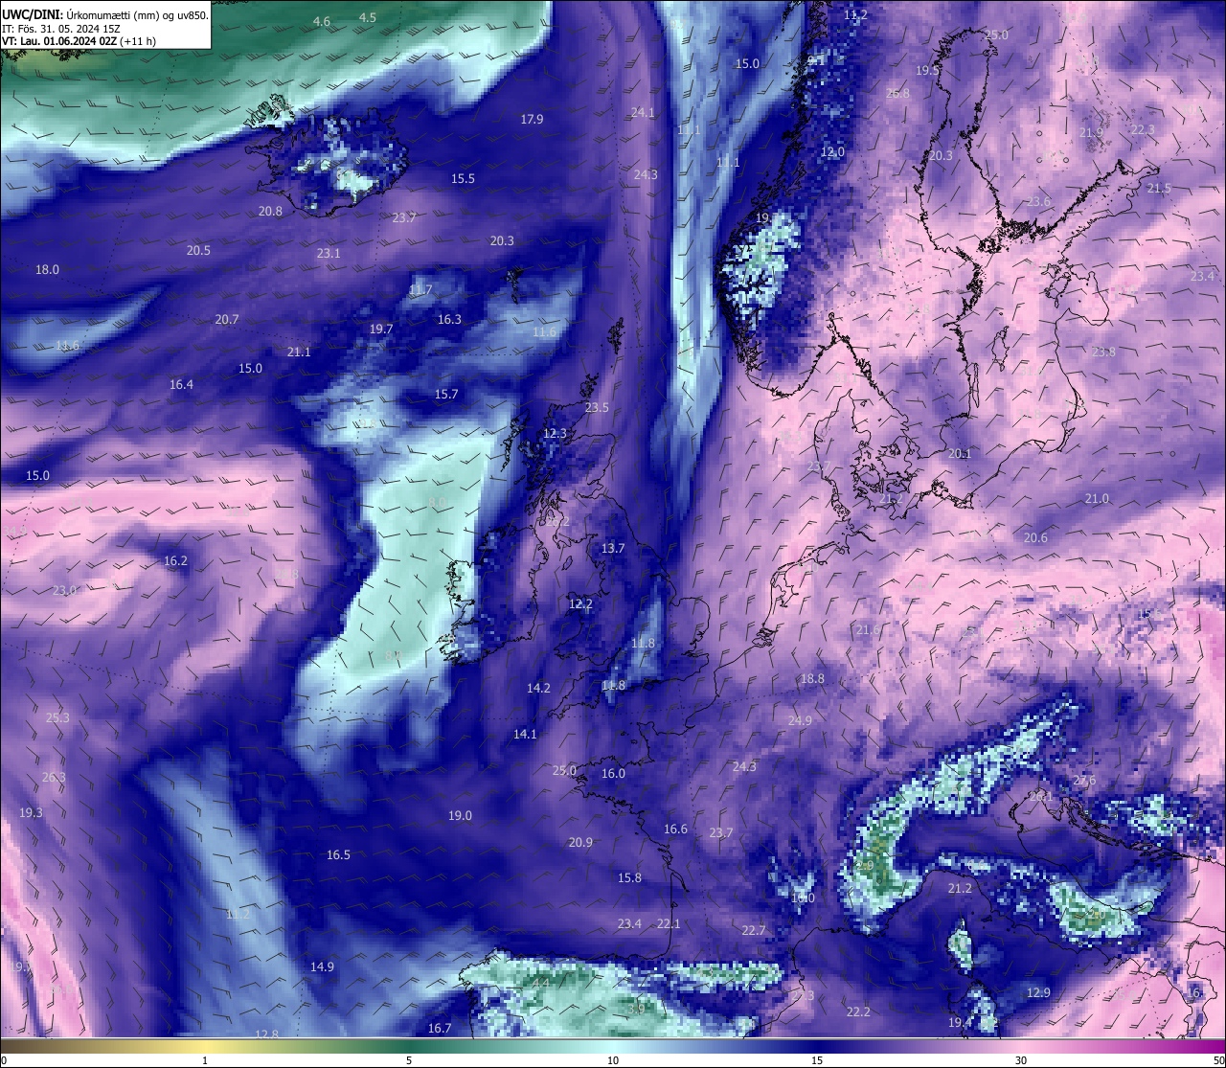
Task: Click the color scale tick labeled 50
Action: pos(1218,1060)
